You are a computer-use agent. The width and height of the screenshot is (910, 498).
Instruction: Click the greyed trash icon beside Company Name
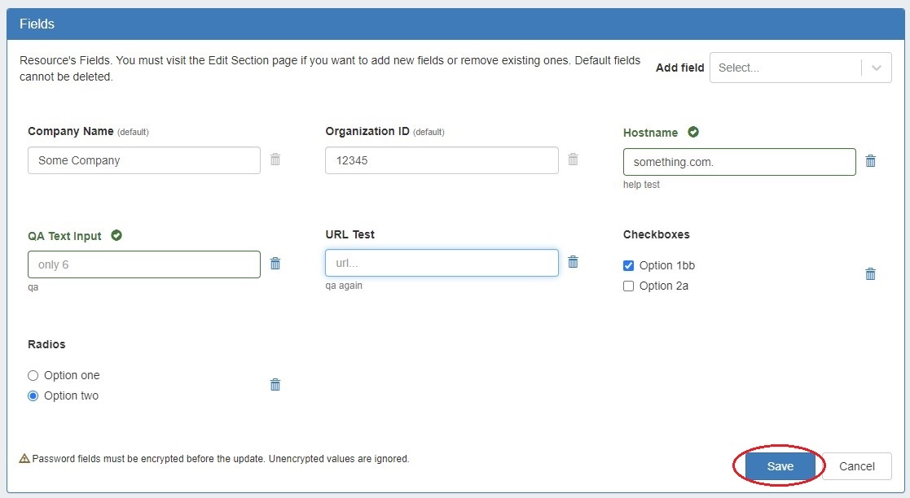275,159
